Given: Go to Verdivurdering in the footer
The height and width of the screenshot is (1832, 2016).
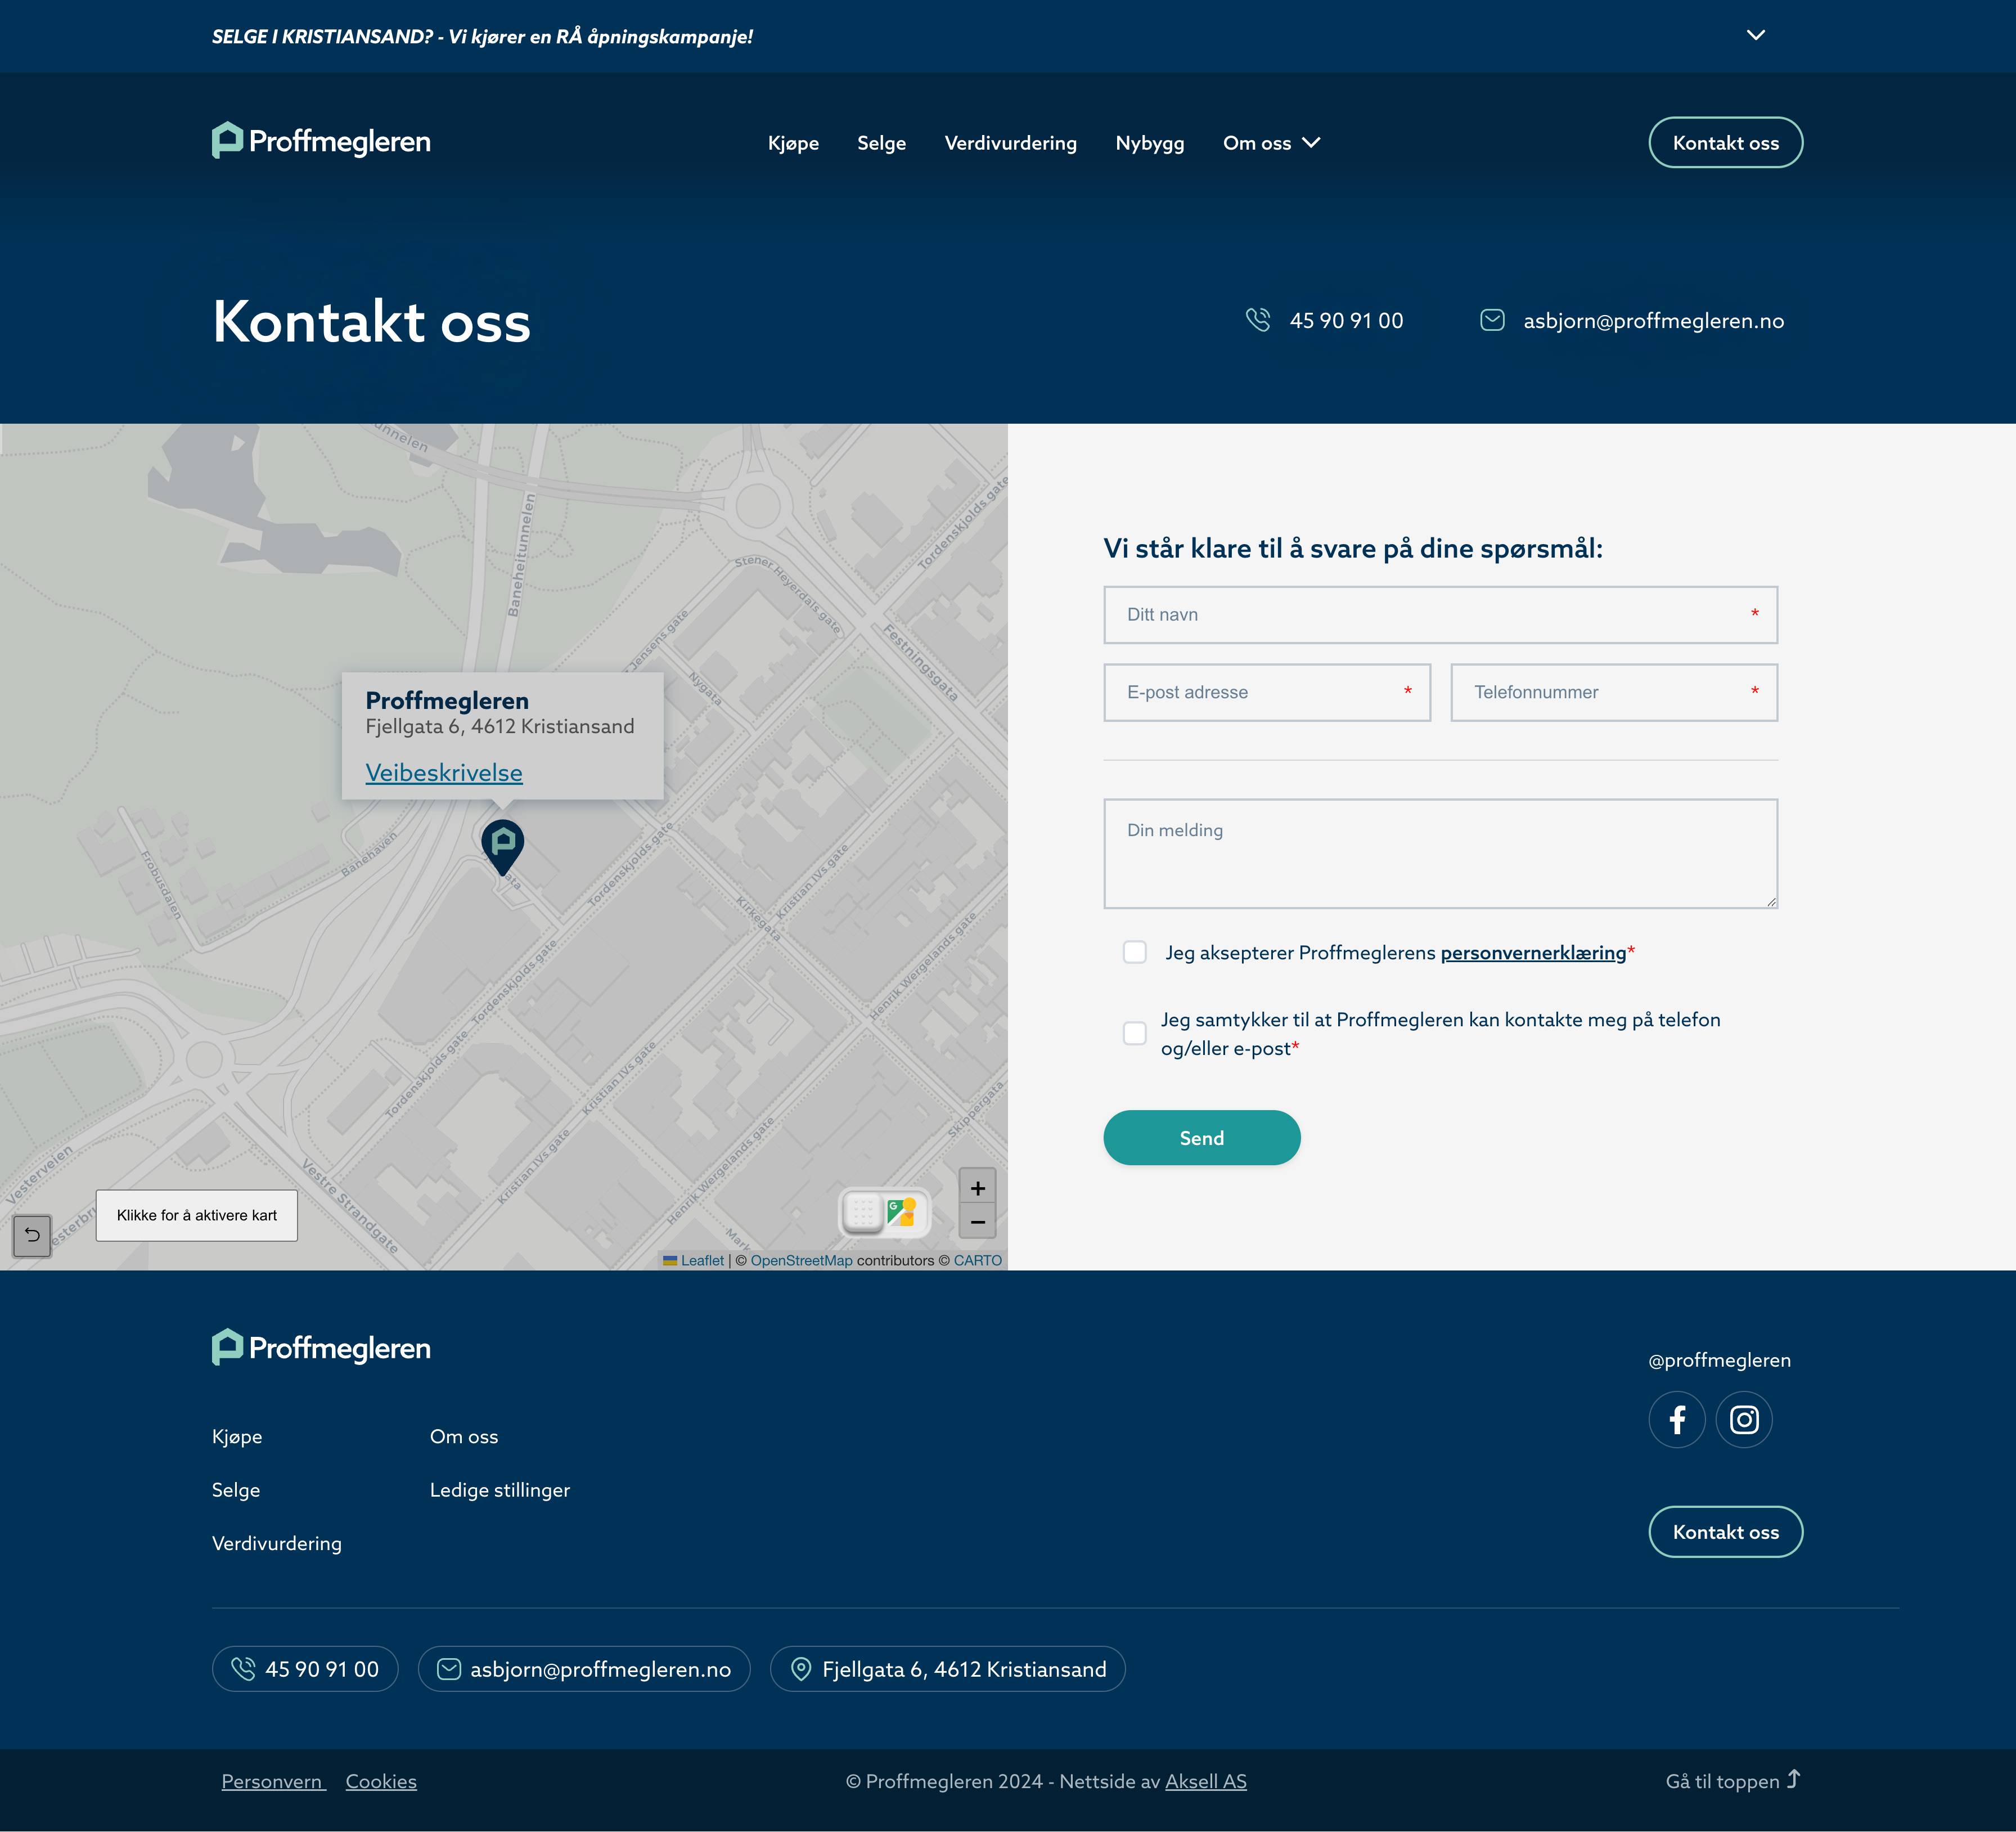Looking at the screenshot, I should (x=277, y=1544).
